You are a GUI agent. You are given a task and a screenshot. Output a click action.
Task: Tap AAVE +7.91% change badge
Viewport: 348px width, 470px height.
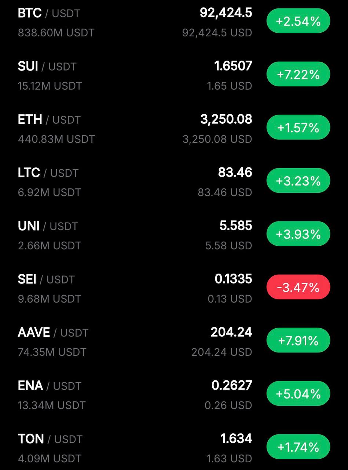click(298, 341)
